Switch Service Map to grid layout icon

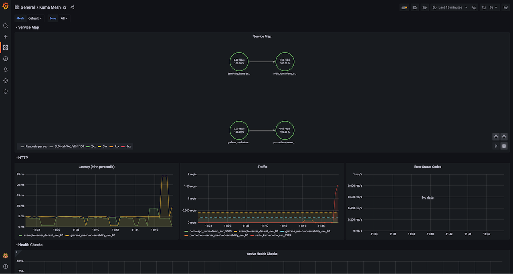point(504,146)
